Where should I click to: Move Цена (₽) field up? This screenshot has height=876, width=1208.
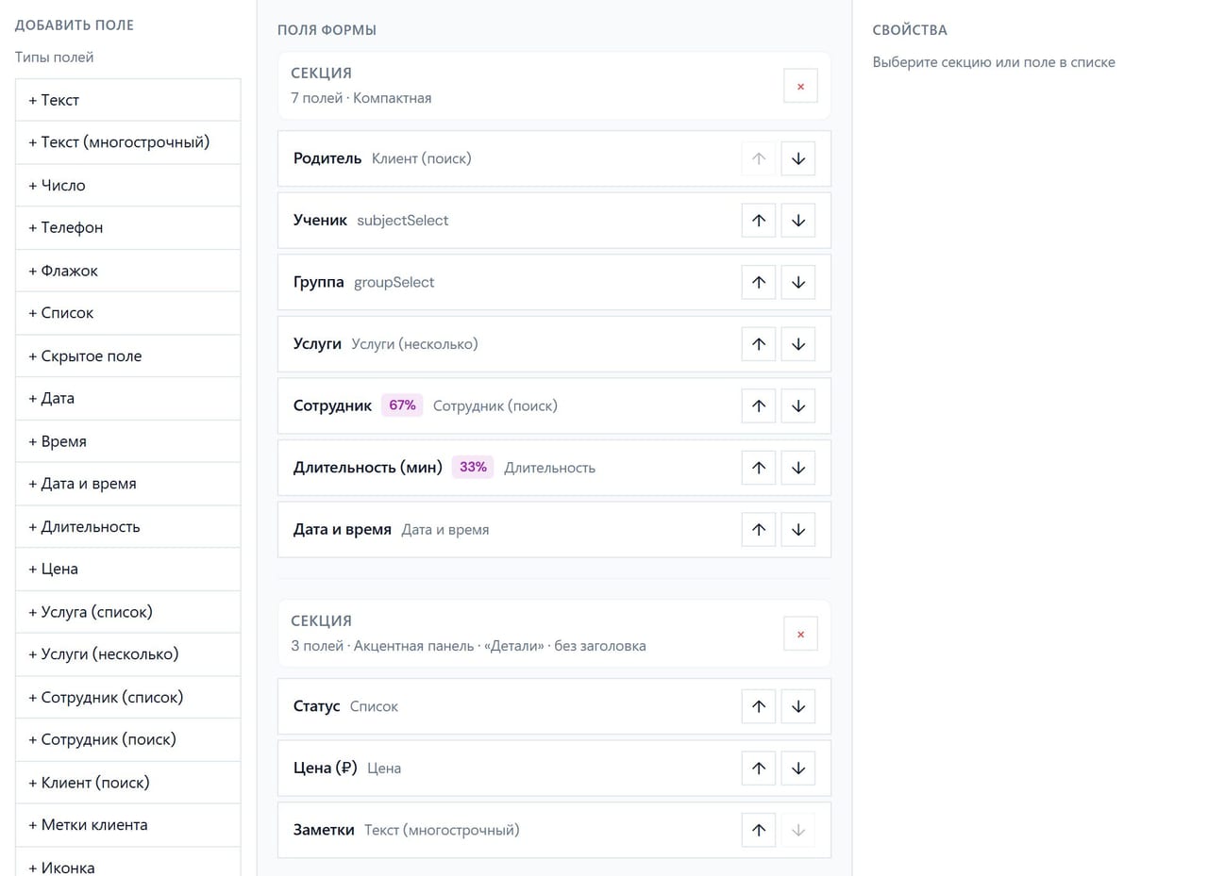(x=759, y=769)
